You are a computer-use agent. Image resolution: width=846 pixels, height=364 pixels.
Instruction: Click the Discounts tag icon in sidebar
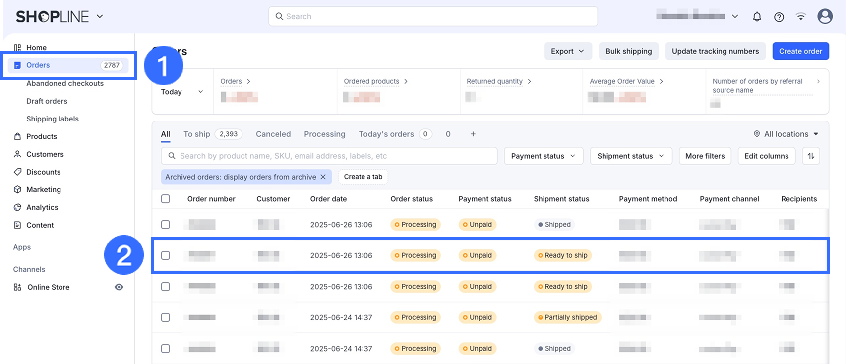(x=18, y=172)
